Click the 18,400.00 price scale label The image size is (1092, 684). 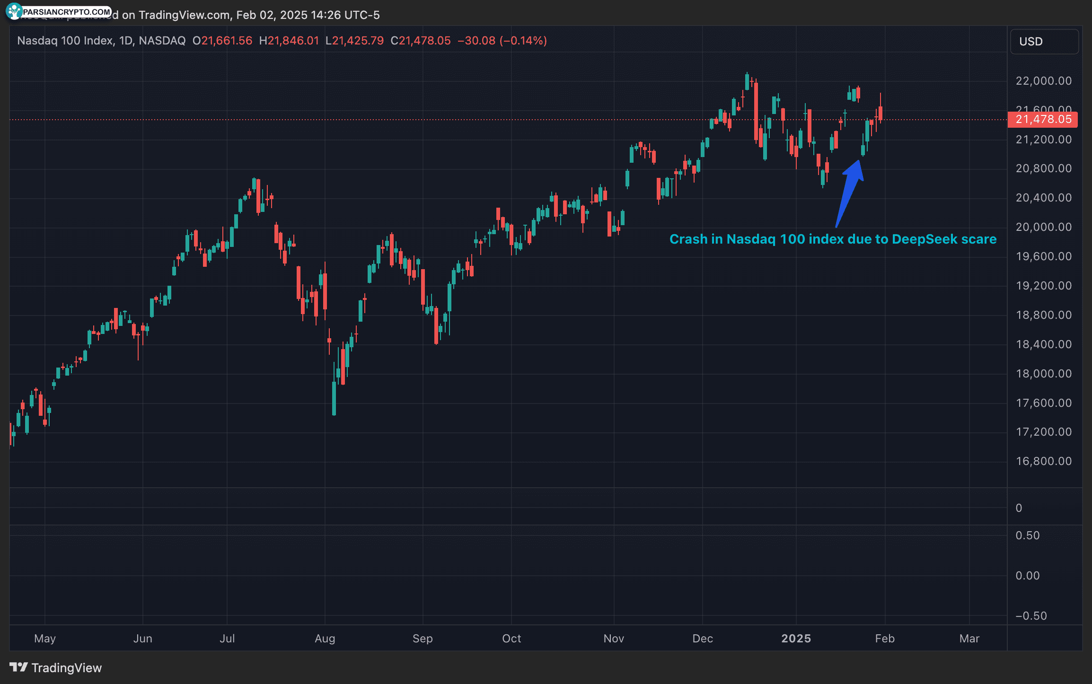pyautogui.click(x=1044, y=344)
